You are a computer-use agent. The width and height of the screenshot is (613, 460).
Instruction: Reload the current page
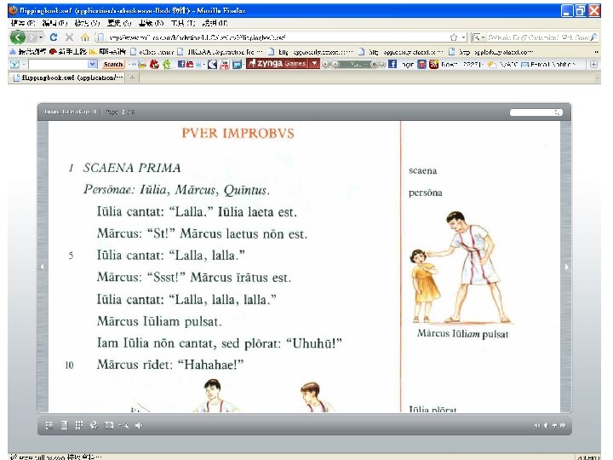[x=54, y=37]
